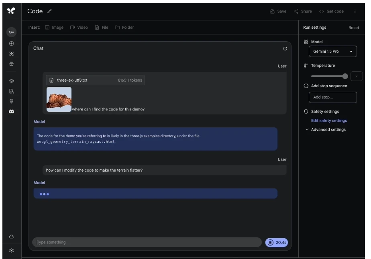Insert a Folder into the prompt
Viewport: 371px width, 259px height.
click(124, 28)
